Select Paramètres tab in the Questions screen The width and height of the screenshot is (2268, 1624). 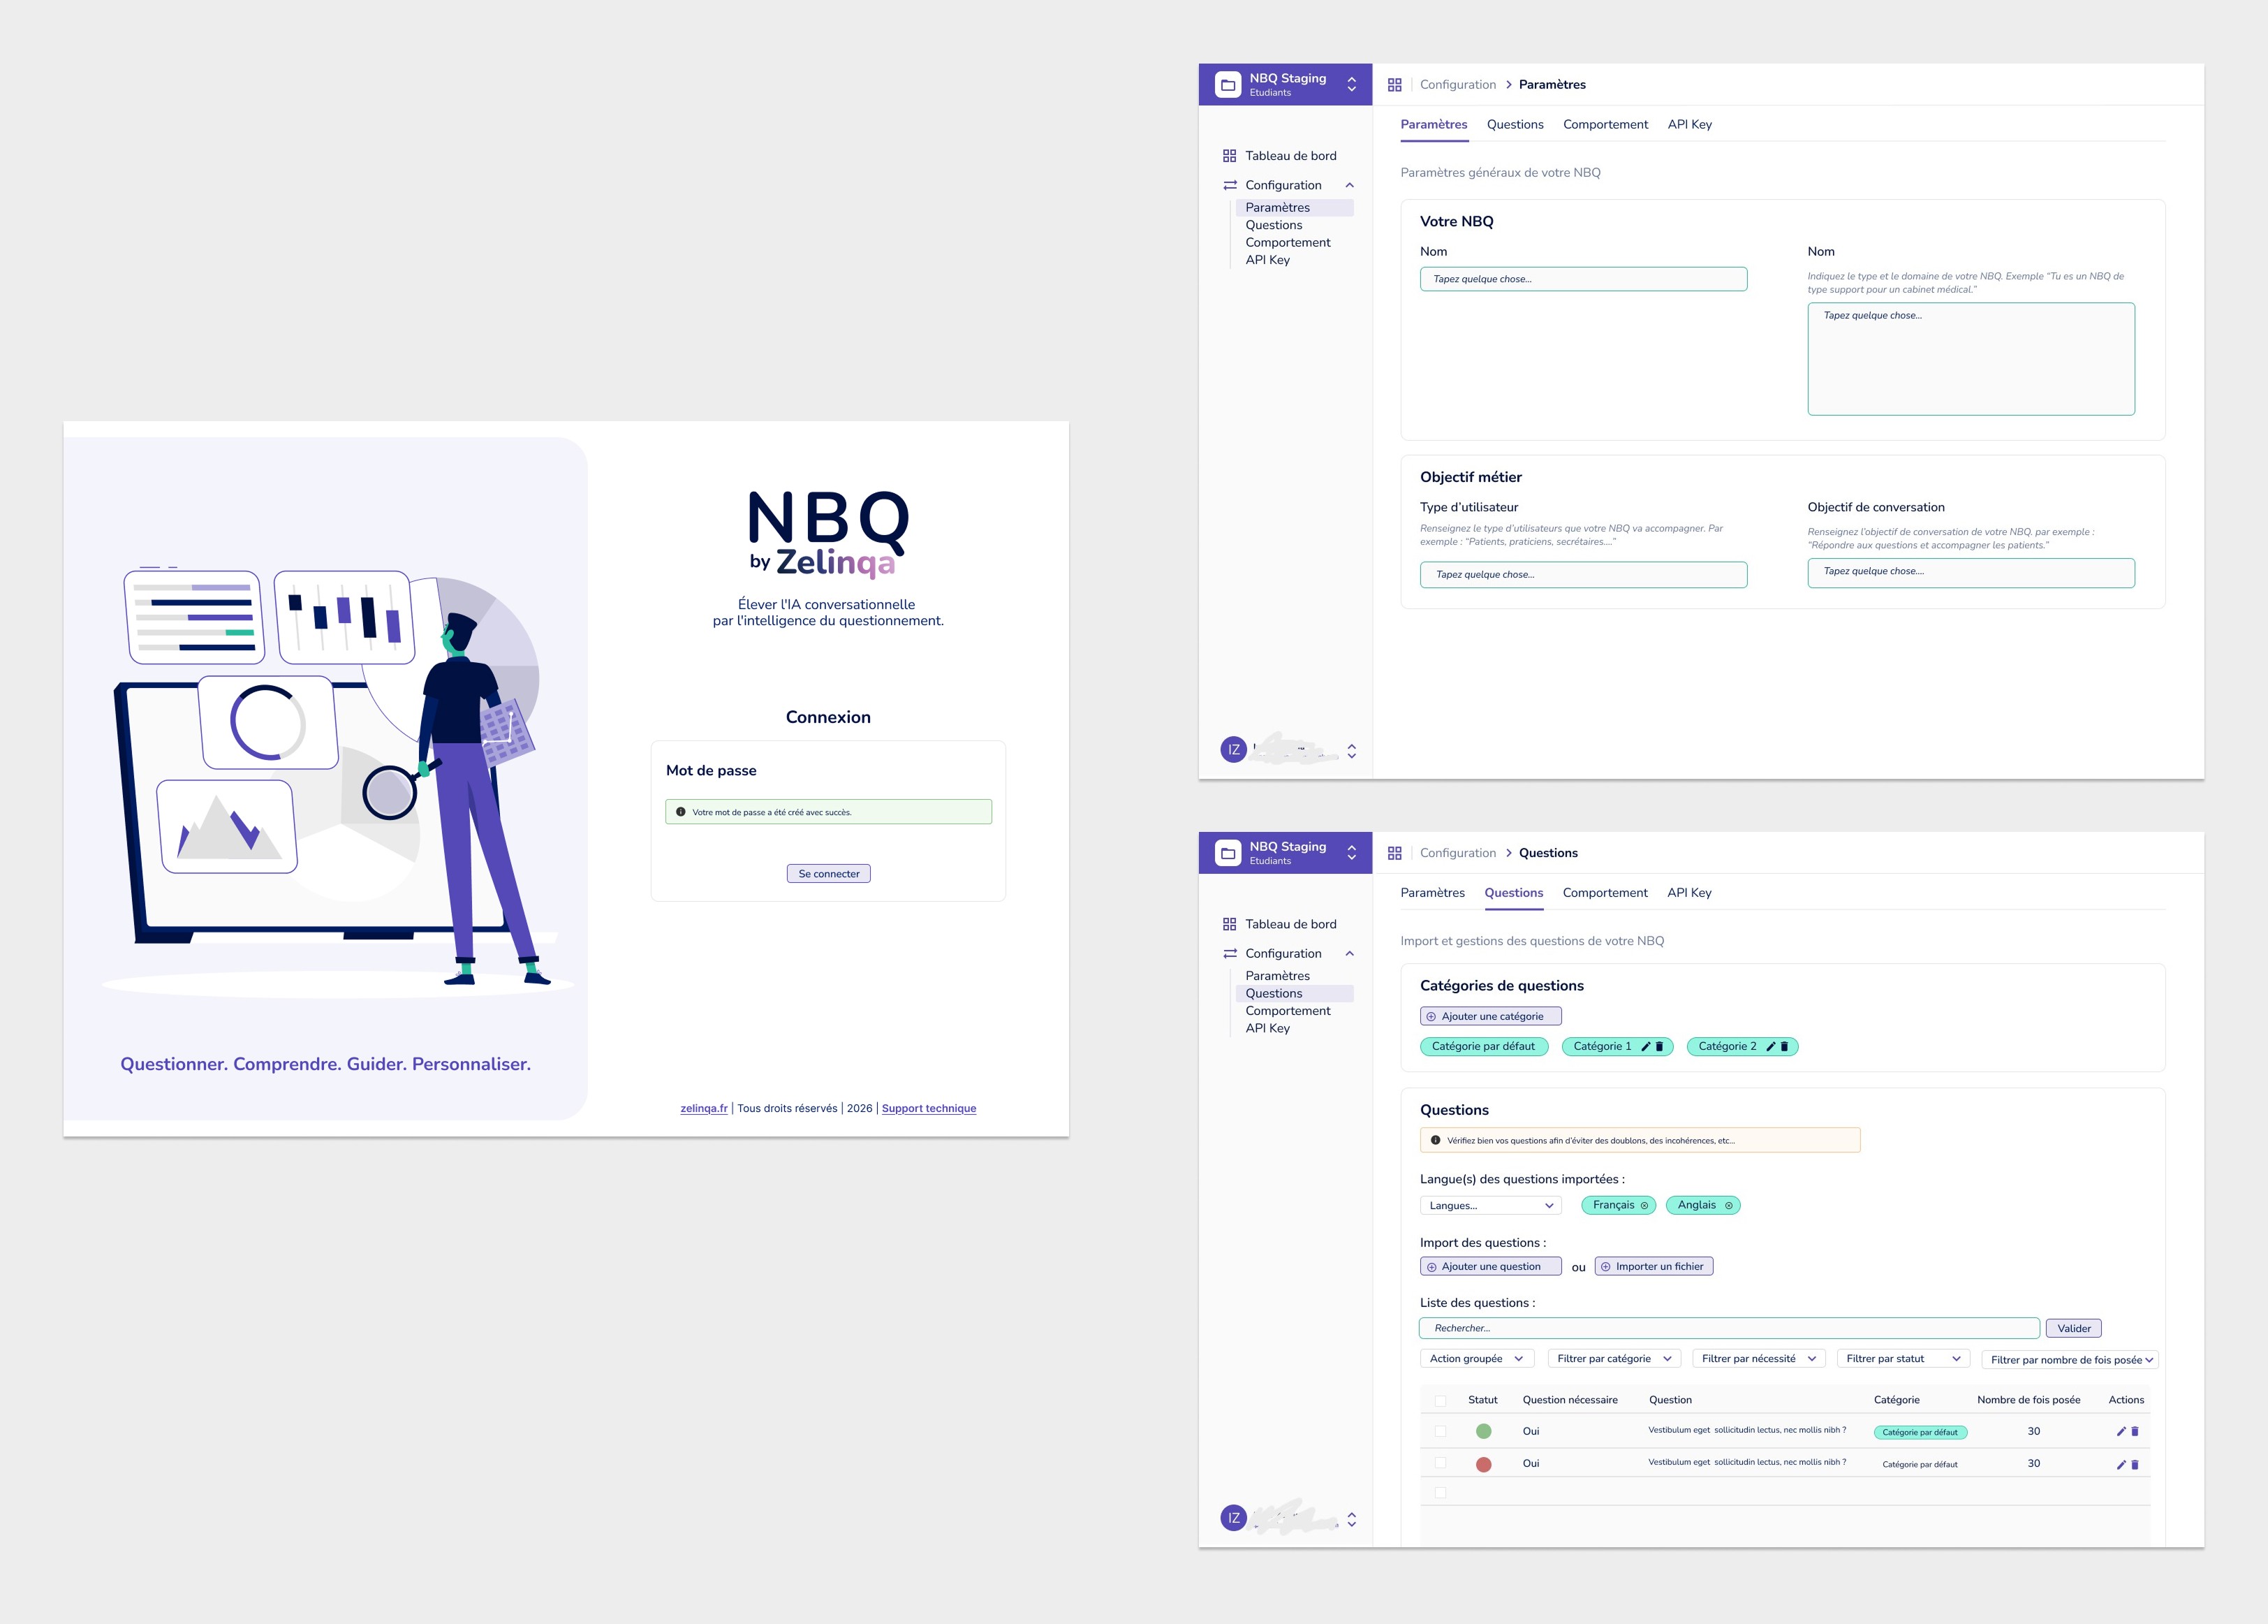1432,892
